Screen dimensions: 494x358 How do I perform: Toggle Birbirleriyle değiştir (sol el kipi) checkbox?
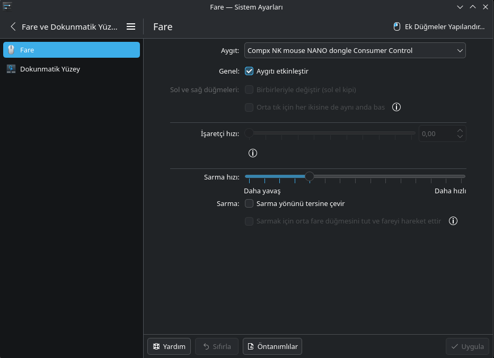pos(249,89)
